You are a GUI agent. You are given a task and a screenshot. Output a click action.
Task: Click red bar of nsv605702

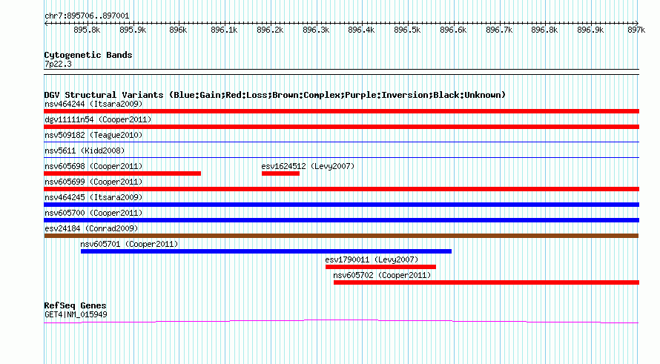click(x=486, y=282)
